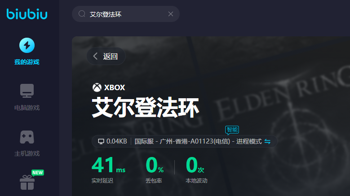Clear the search text with X icon
The image size is (350, 196).
pyautogui.click(x=171, y=14)
